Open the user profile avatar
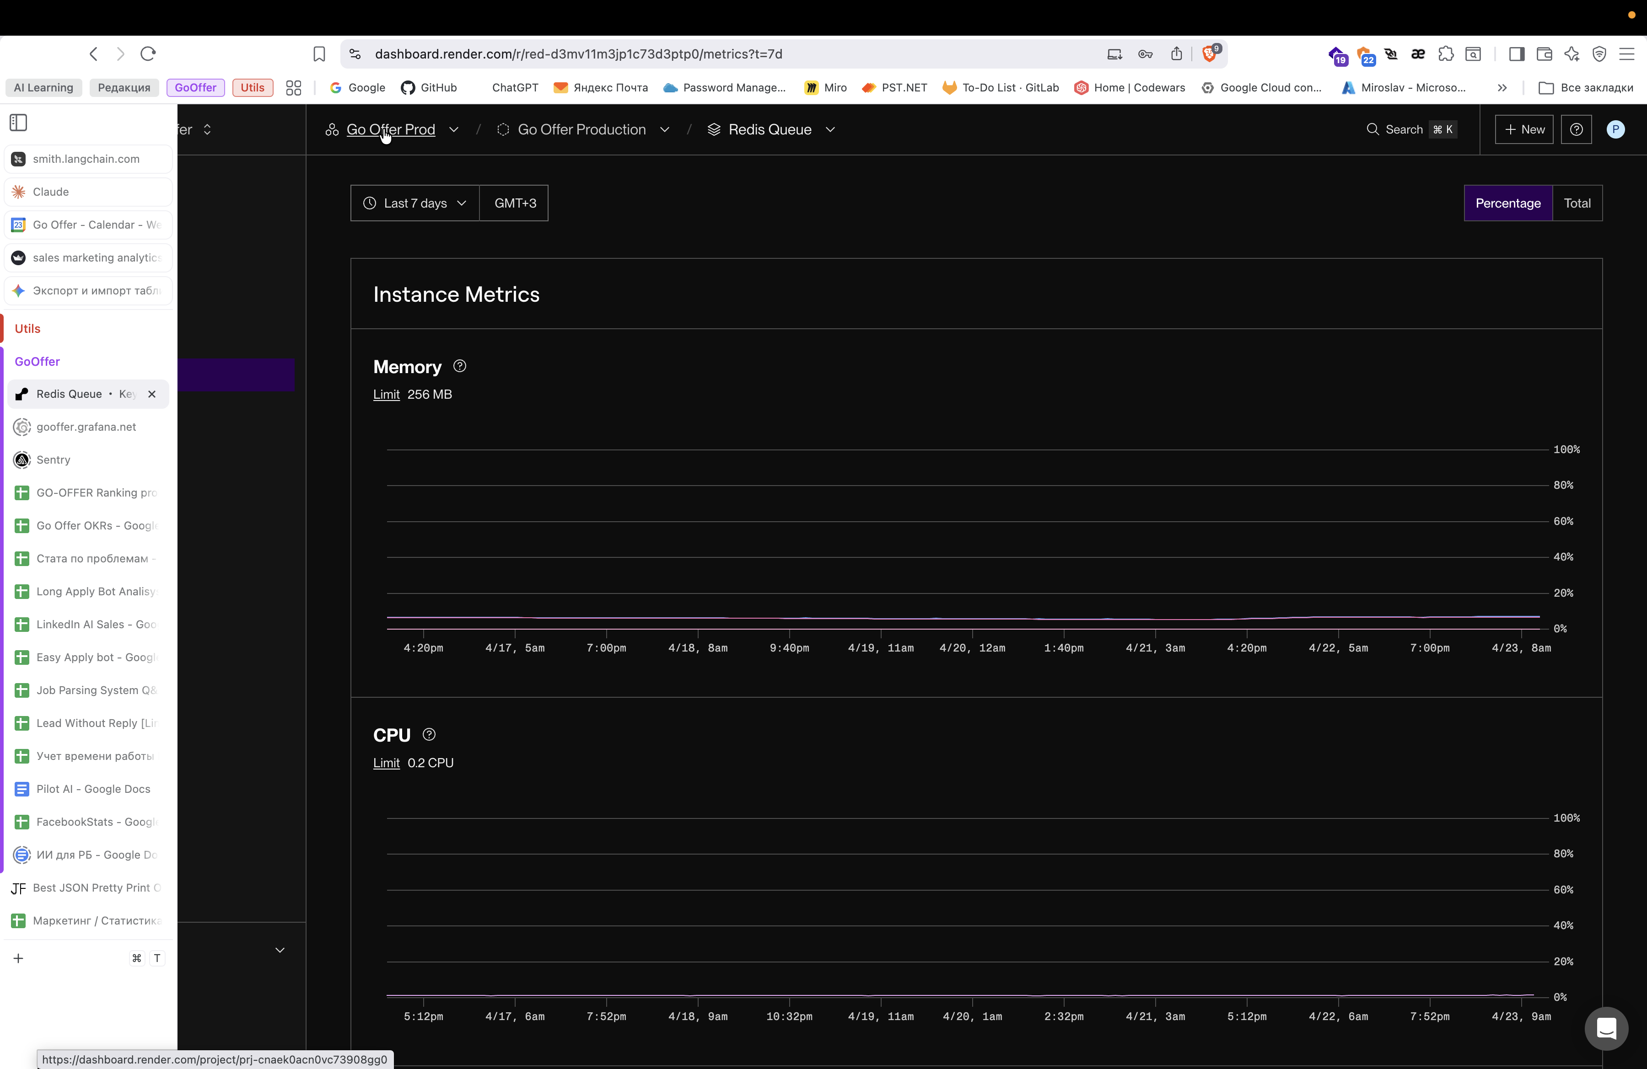The image size is (1647, 1069). tap(1615, 129)
